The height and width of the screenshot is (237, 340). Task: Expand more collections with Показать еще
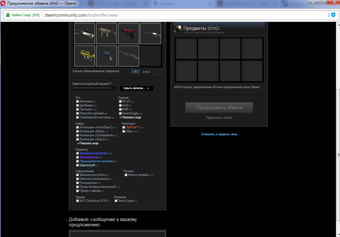[88, 143]
